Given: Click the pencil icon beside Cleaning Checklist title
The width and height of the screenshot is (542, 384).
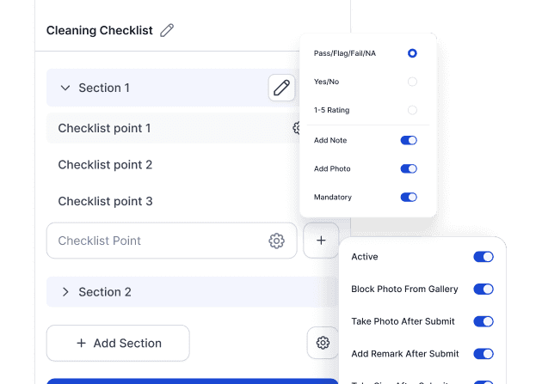Looking at the screenshot, I should tap(167, 30).
